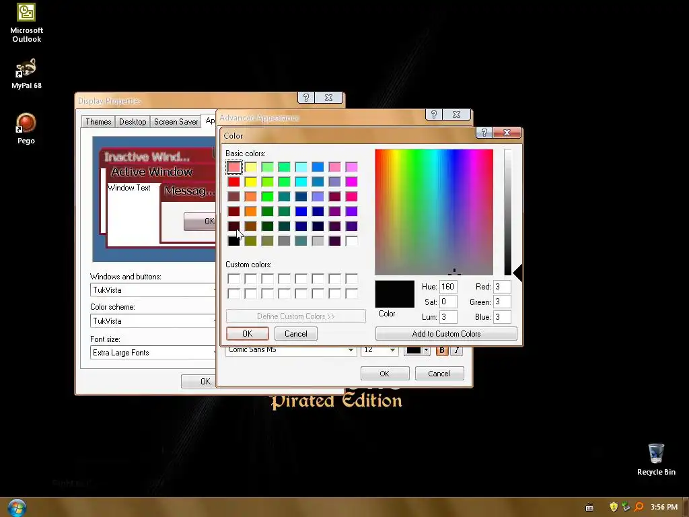Close the Display Properties window
The width and height of the screenshot is (689, 517).
point(328,98)
